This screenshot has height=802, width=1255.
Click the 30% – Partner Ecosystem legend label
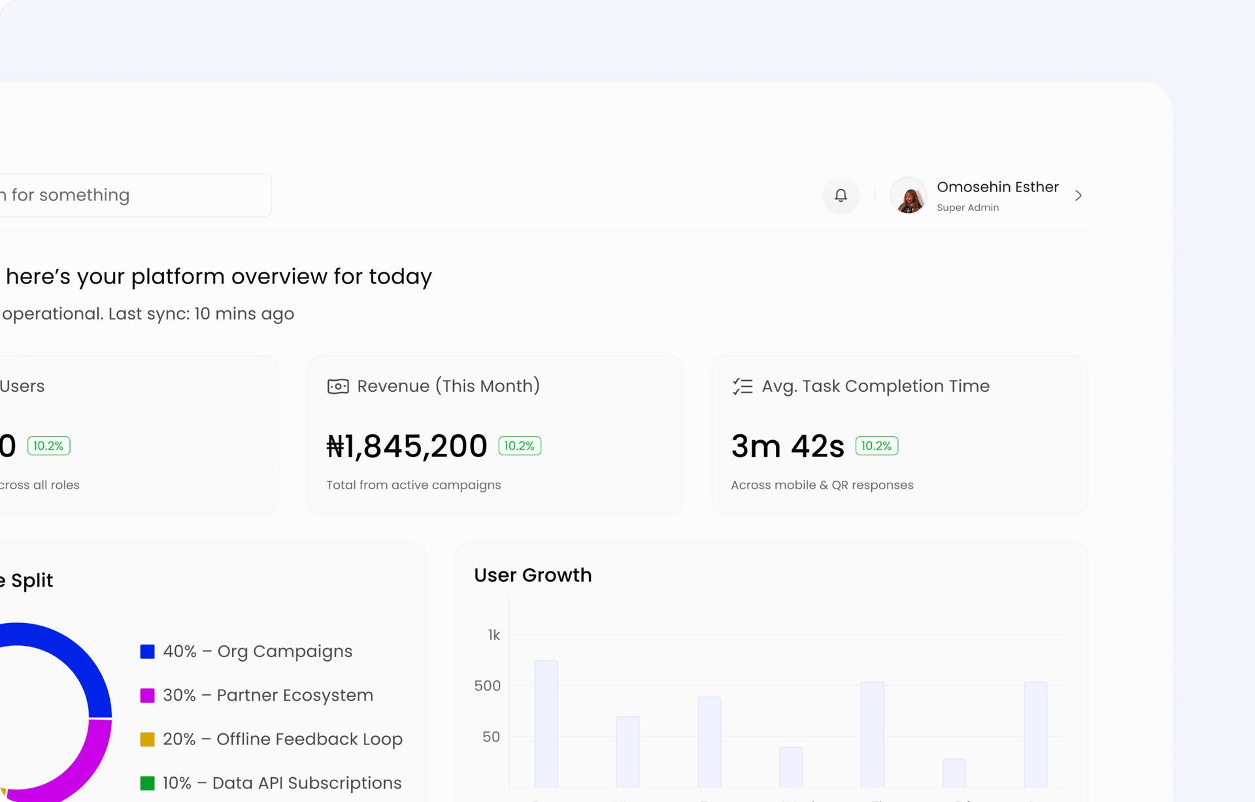click(x=268, y=695)
